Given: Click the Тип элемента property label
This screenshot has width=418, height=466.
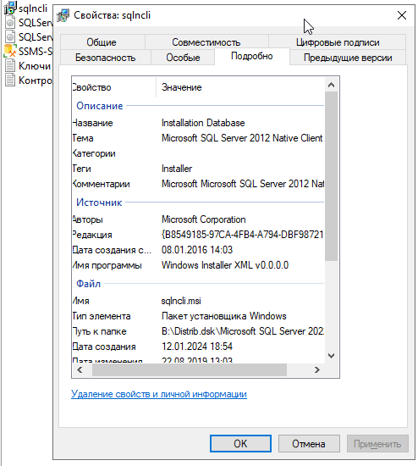Looking at the screenshot, I should pyautogui.click(x=102, y=316).
